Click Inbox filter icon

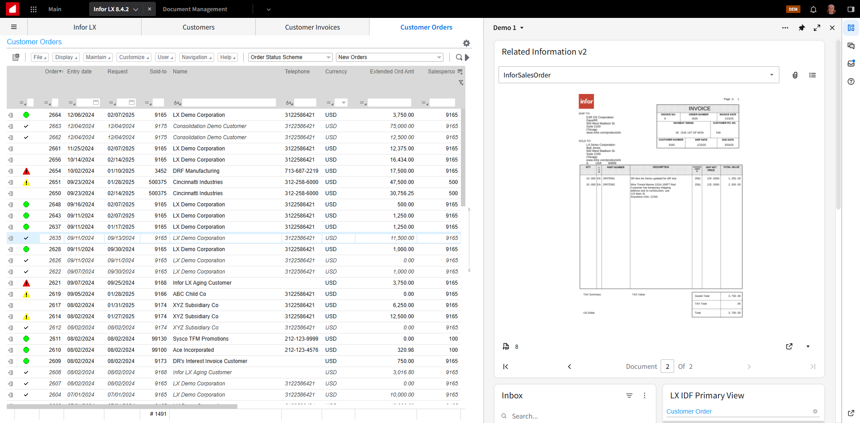[x=629, y=396]
